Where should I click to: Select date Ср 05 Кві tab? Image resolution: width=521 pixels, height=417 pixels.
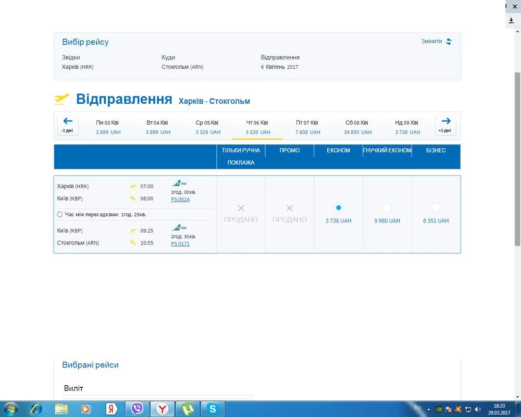(x=207, y=127)
